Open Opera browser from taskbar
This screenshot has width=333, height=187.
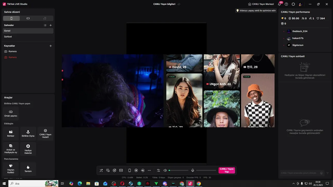(x=122, y=184)
